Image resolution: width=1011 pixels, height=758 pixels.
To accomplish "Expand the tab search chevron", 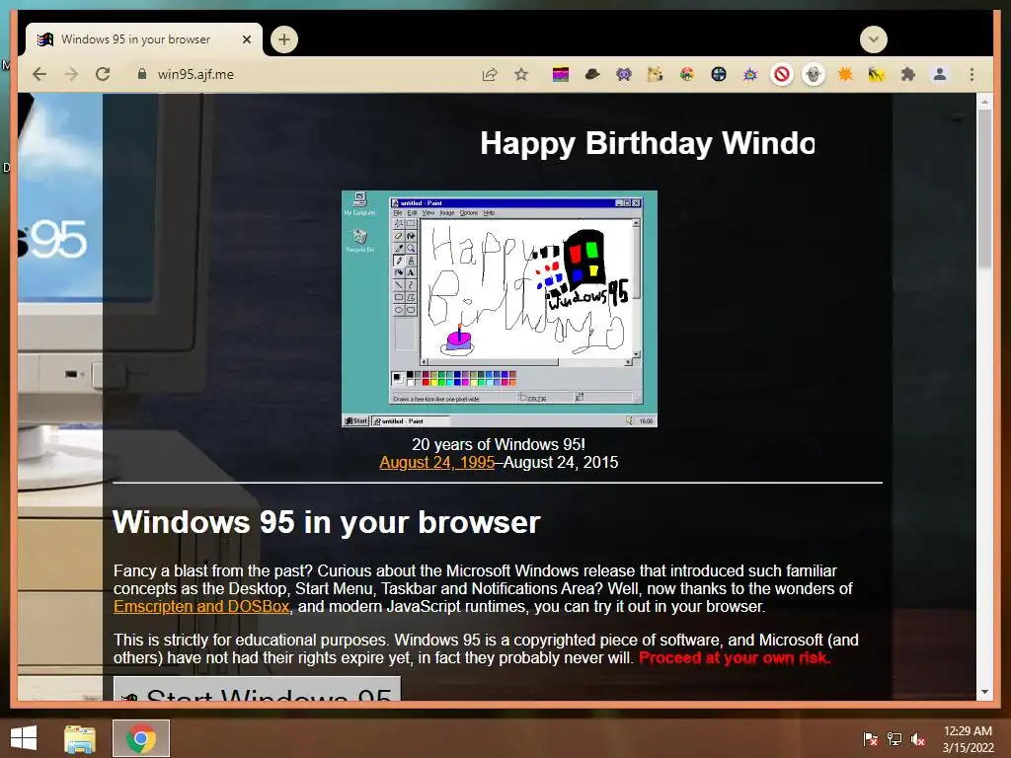I will click(x=873, y=39).
